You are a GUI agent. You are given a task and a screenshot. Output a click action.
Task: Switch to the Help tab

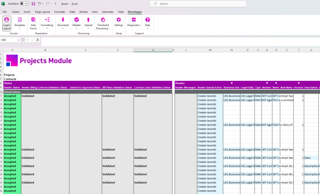point(121,12)
